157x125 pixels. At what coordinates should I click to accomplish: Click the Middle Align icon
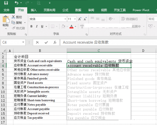[x=98, y=19]
